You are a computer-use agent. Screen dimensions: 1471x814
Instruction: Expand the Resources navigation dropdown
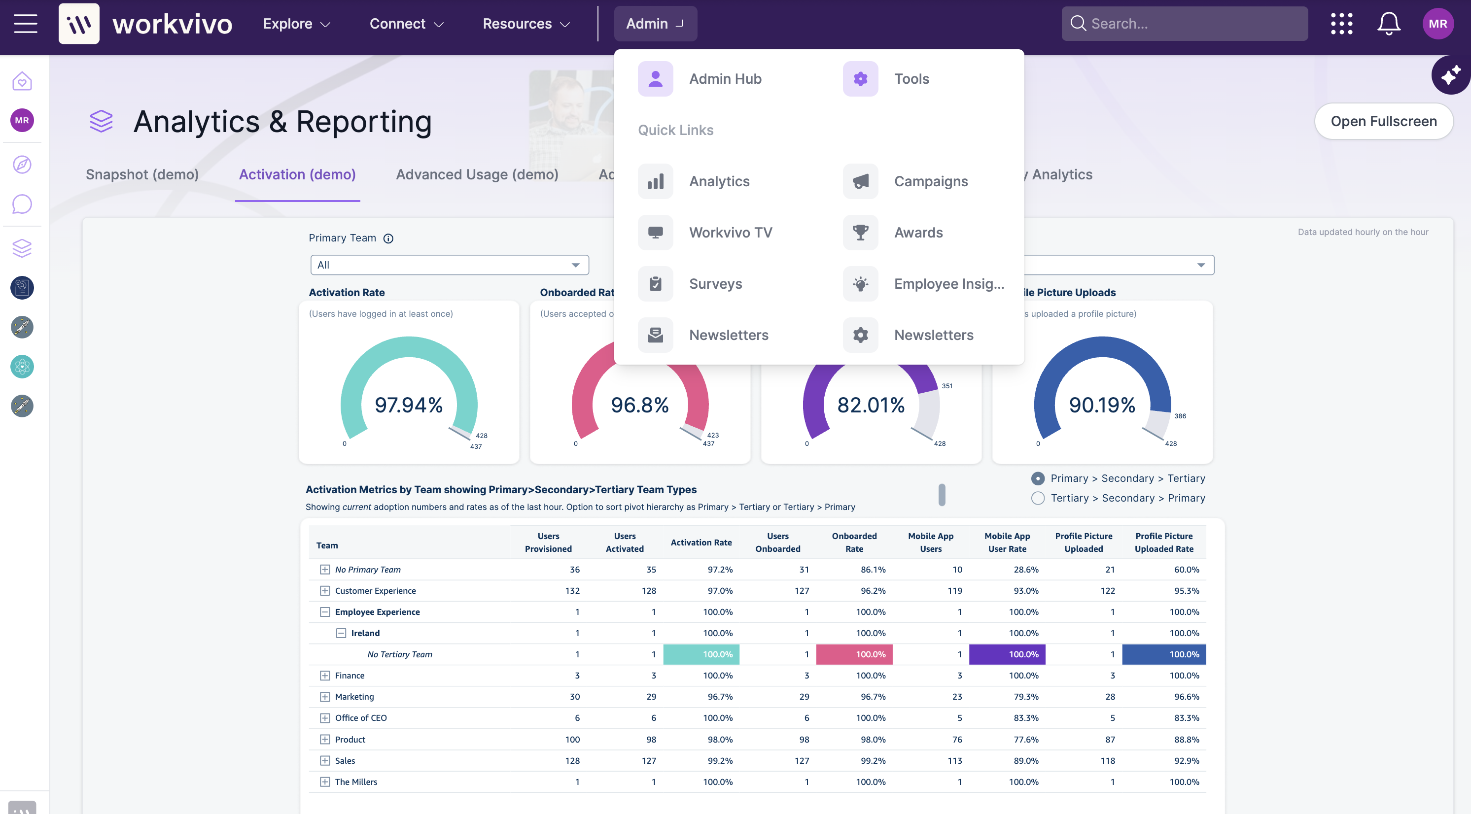pos(526,23)
